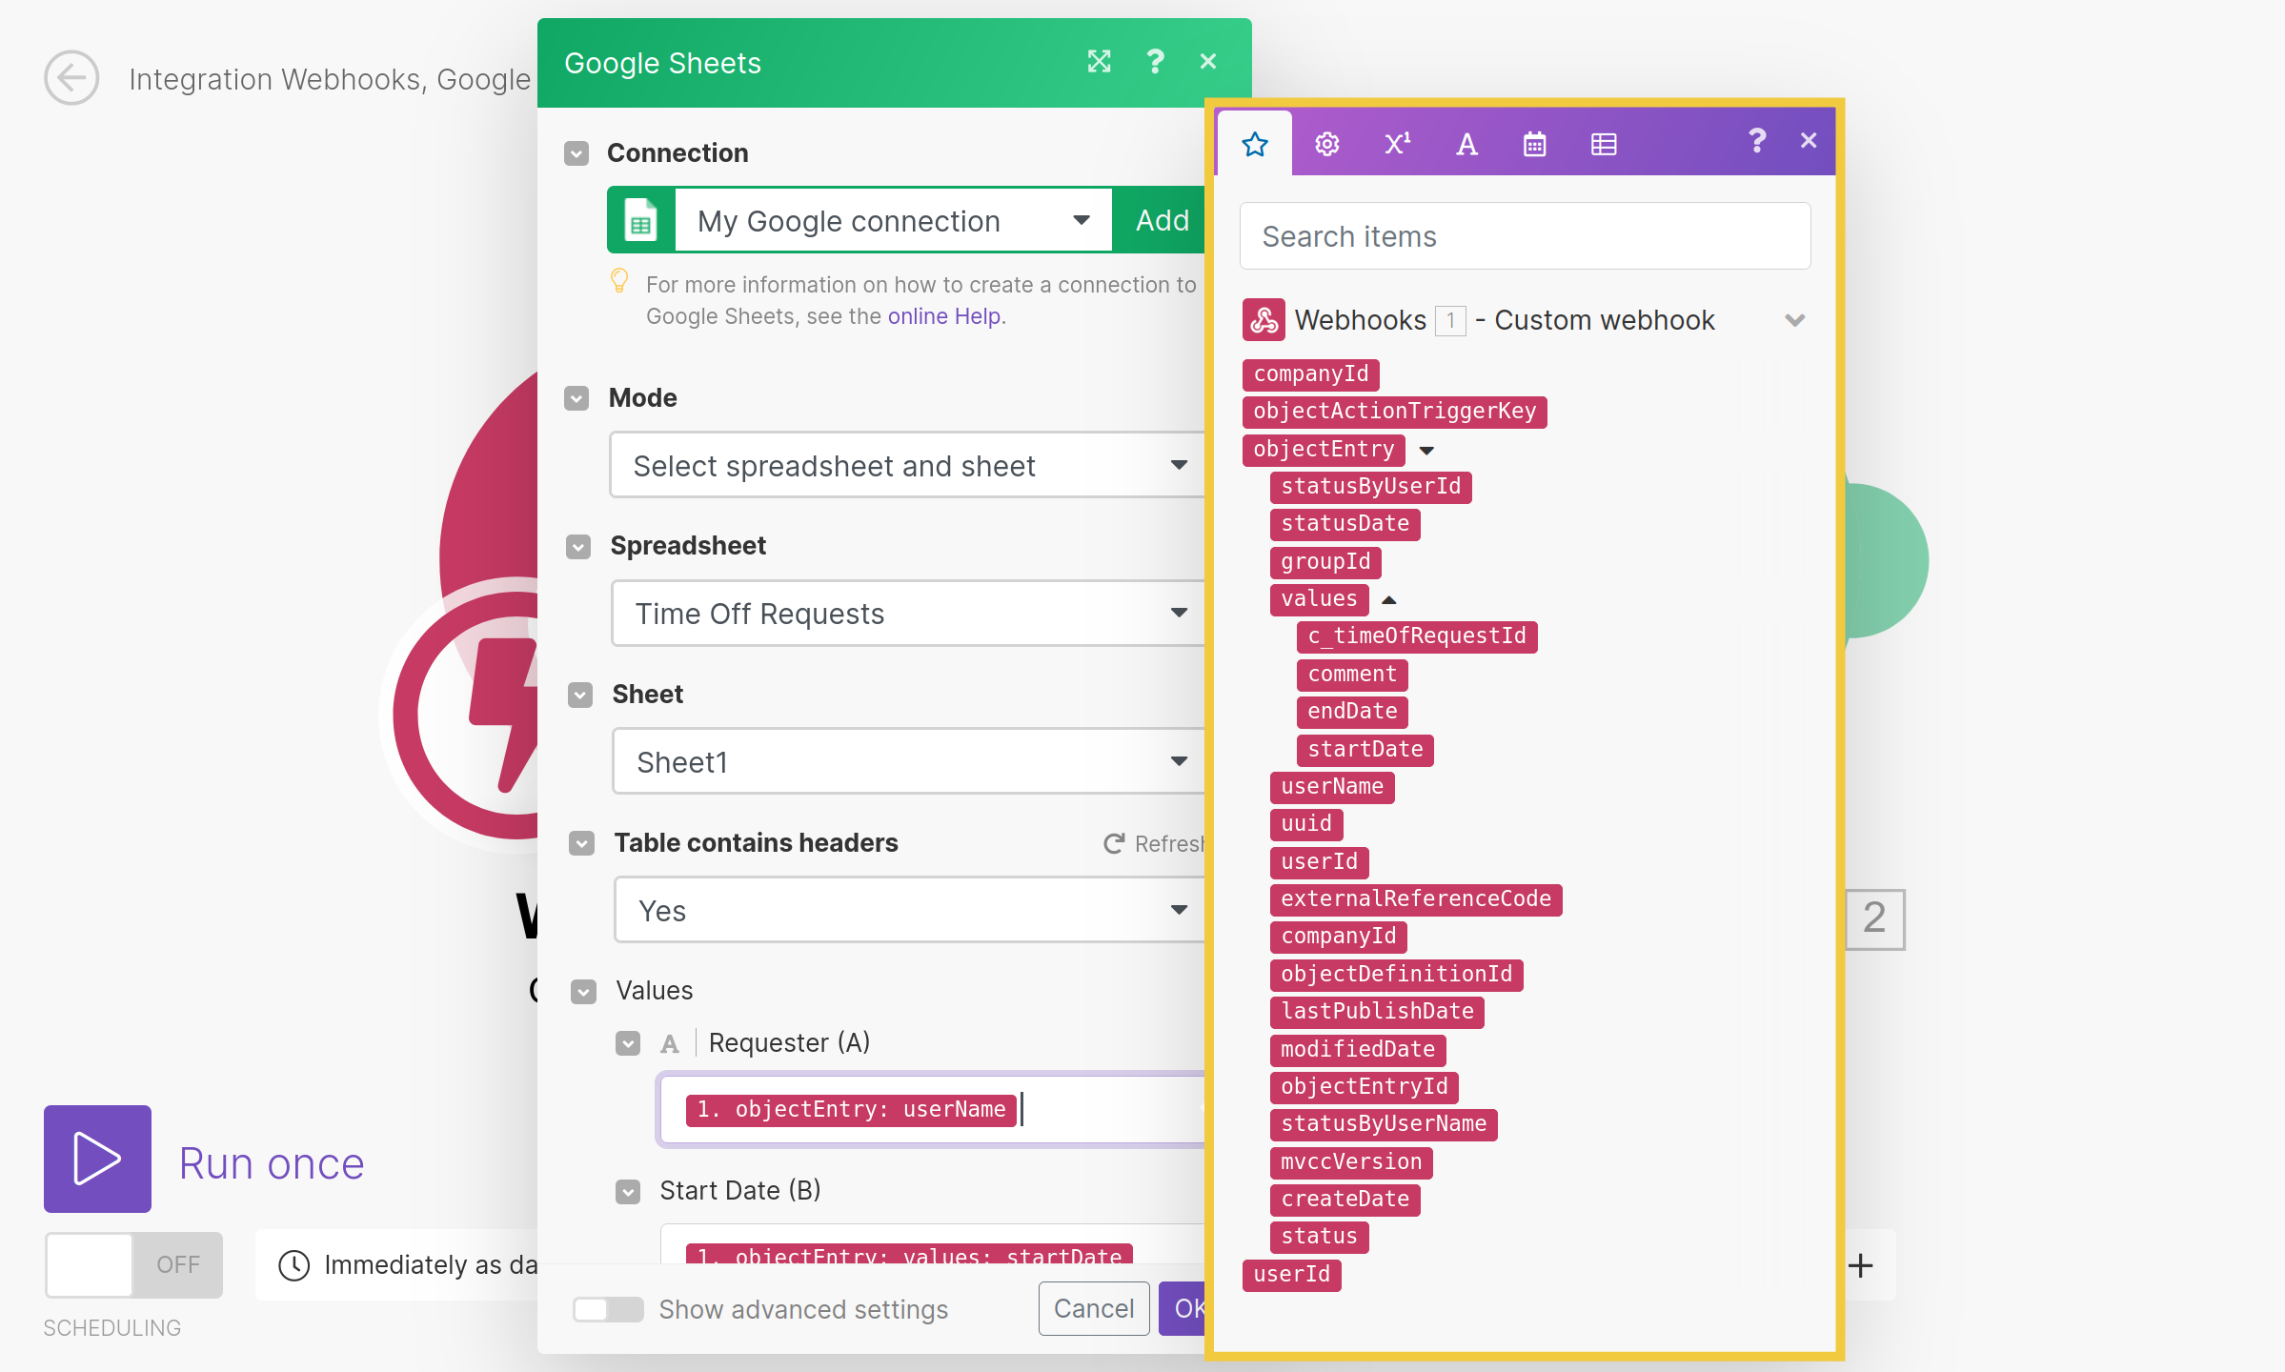Click the Start Date (B) value field
Viewport: 2285px width, 1372px height.
click(933, 1244)
